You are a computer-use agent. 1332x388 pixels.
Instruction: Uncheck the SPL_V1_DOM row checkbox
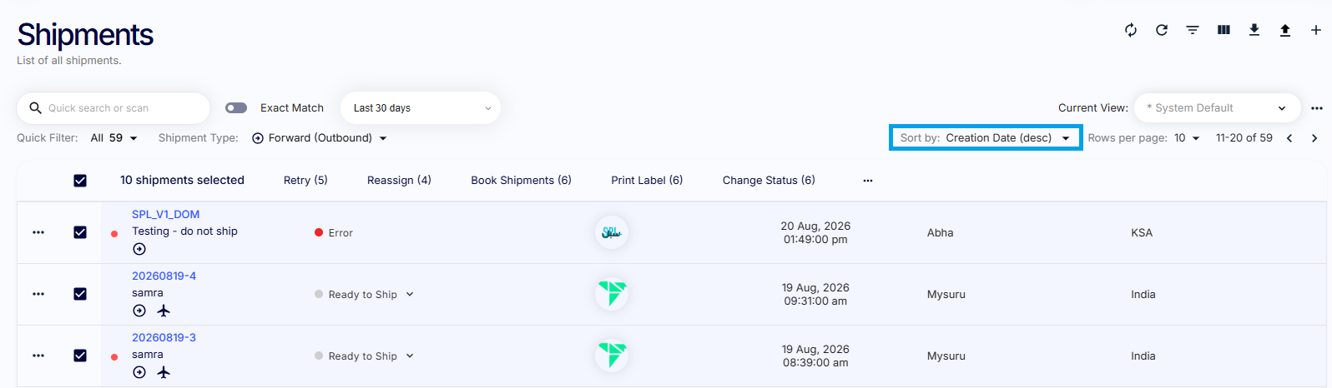tap(80, 232)
